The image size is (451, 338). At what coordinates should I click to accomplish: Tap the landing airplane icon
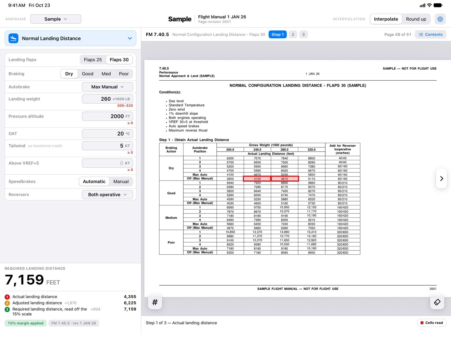coord(13,38)
